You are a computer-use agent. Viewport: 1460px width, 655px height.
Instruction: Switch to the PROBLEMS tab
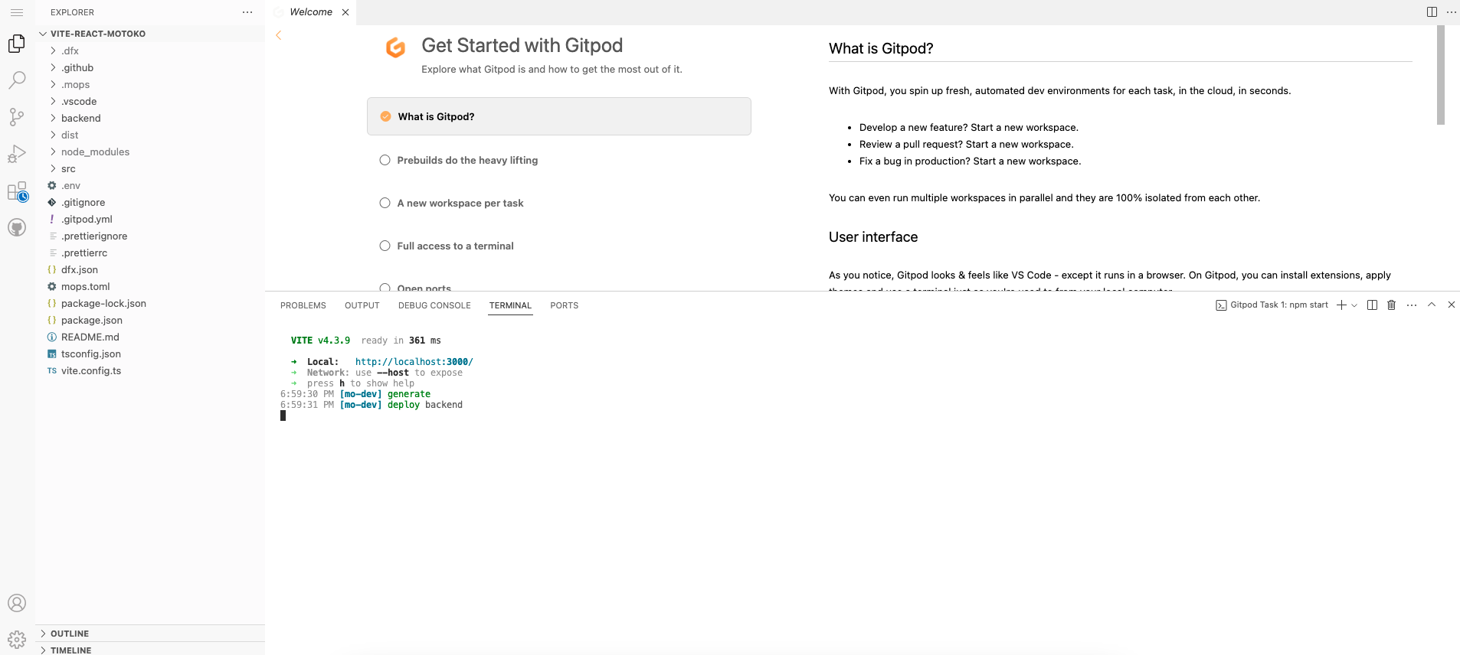coord(303,305)
